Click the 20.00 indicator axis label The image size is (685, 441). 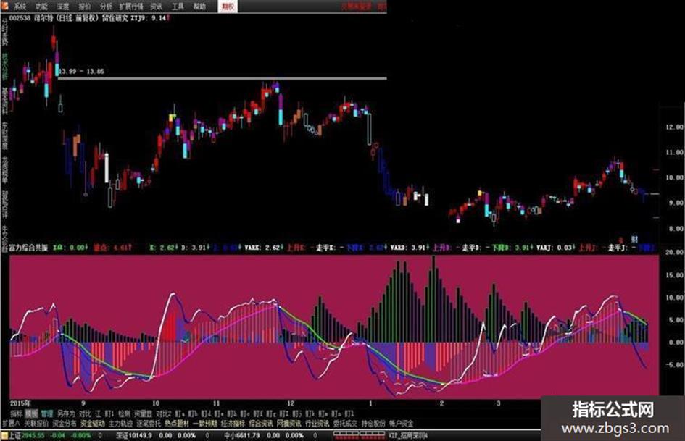coord(674,253)
